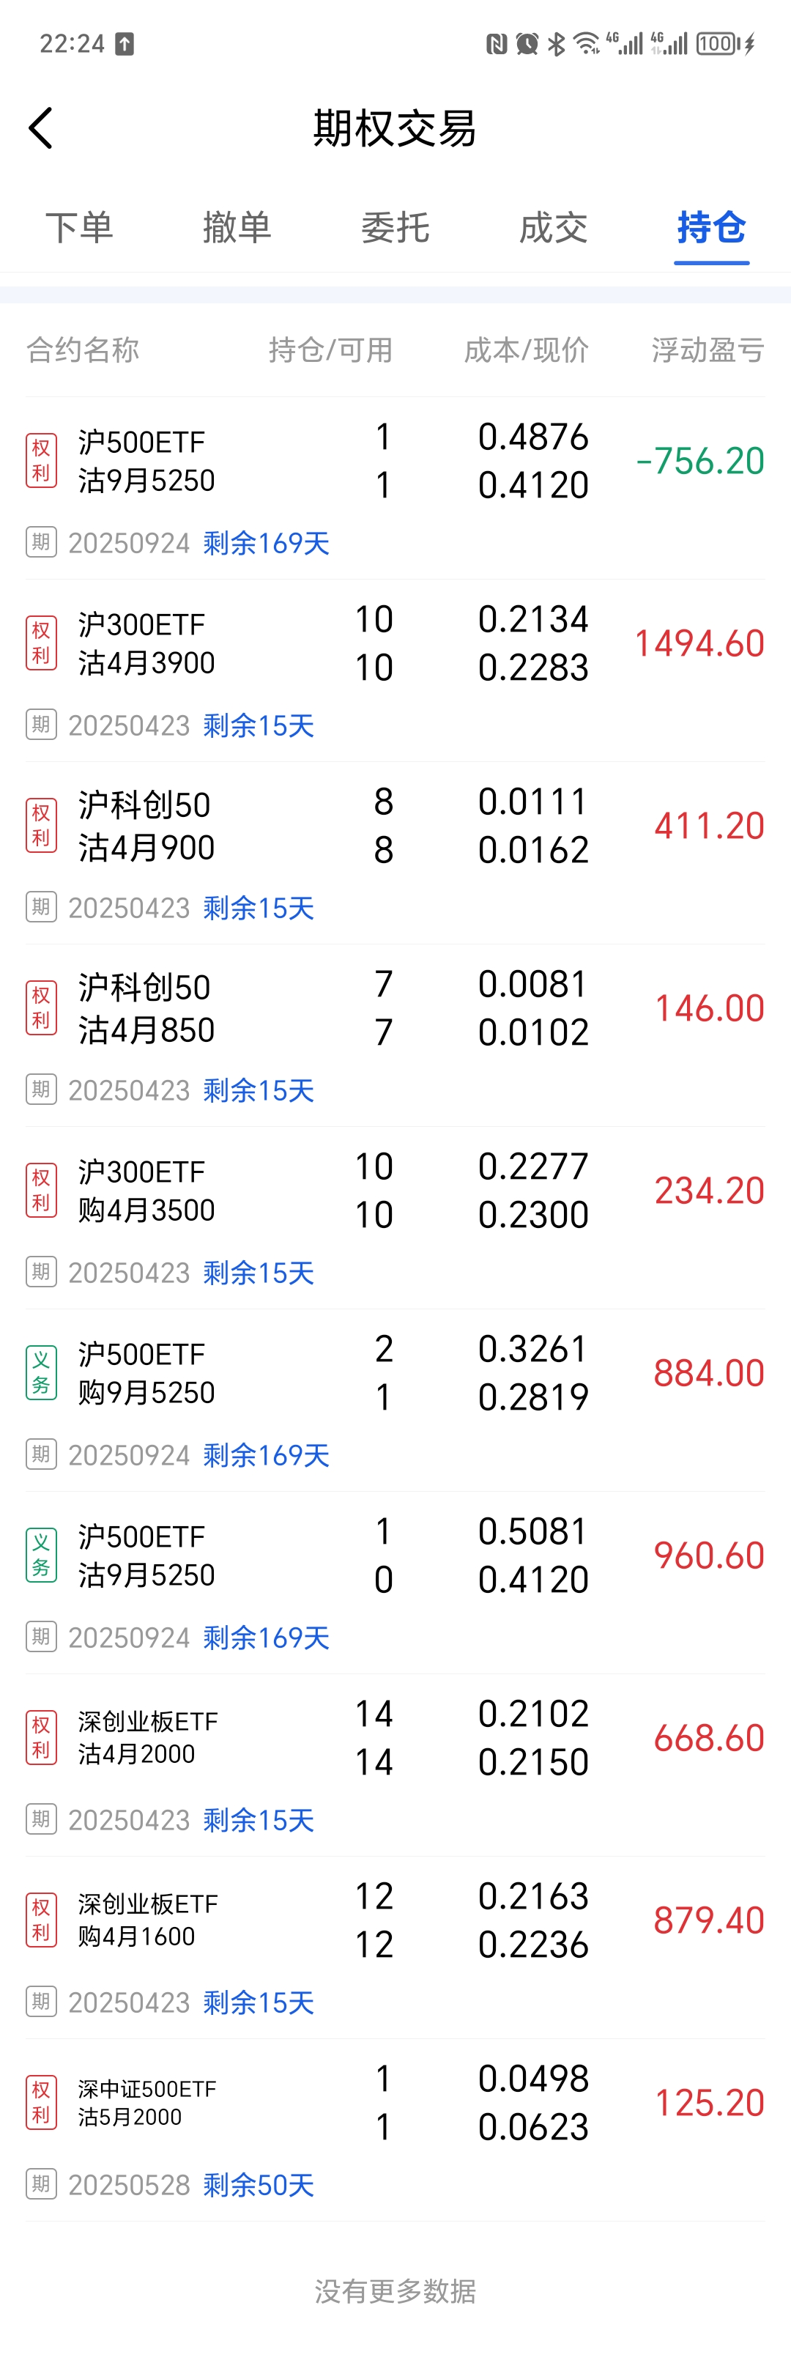Go to the 委托 tab
791x2360 pixels.
pyautogui.click(x=395, y=227)
